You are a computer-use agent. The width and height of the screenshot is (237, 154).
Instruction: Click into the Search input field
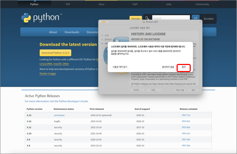[171, 18]
